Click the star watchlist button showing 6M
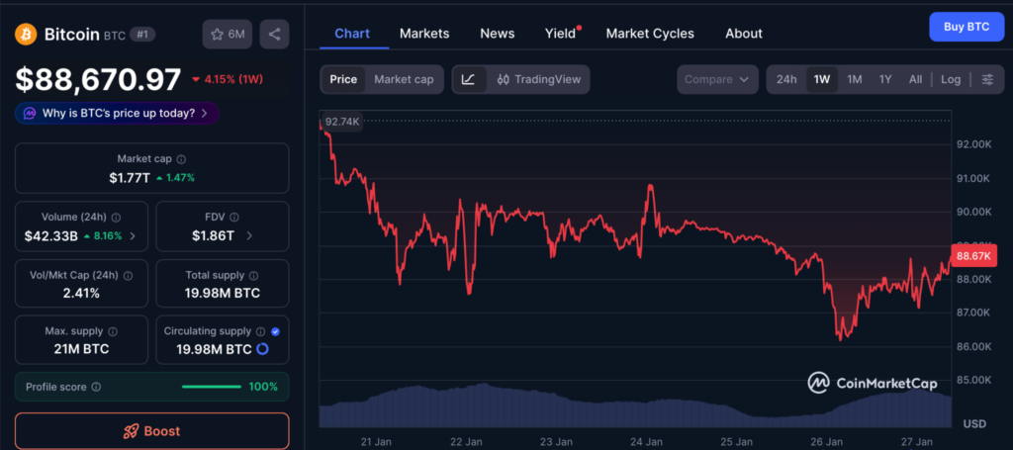Viewport: 1013px width, 450px height. point(227,34)
